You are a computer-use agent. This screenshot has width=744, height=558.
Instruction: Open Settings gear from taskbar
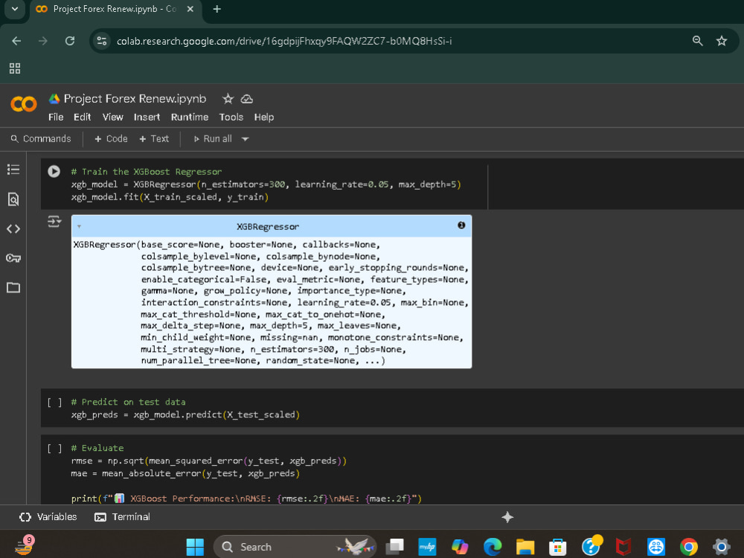pyautogui.click(x=721, y=547)
